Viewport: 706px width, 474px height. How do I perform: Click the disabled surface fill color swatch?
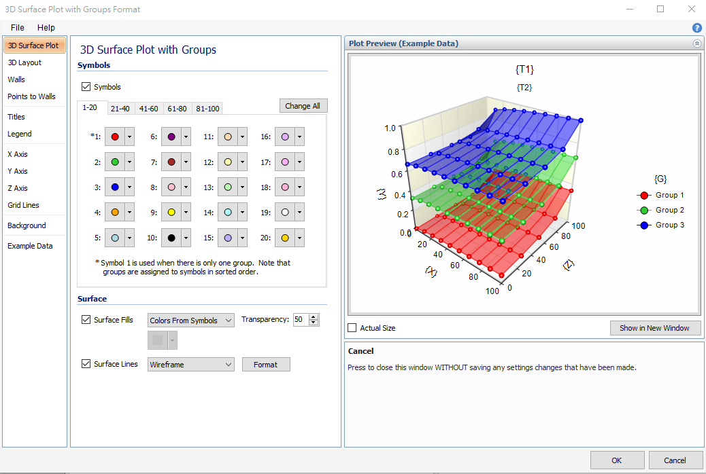[x=158, y=340]
